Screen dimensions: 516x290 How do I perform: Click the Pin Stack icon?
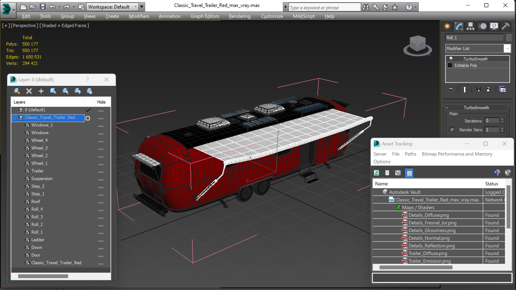[x=450, y=89]
